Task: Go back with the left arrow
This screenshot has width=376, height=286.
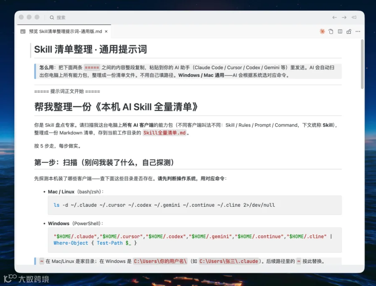Action: (x=335, y=18)
